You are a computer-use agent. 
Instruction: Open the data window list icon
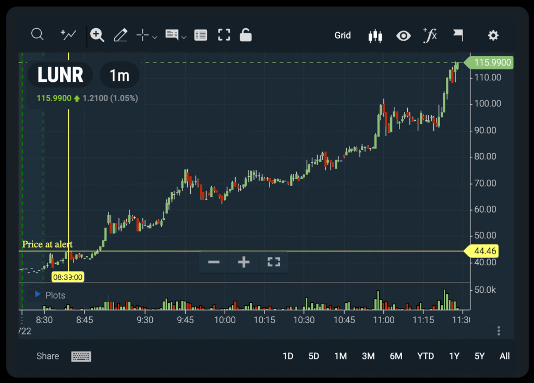[x=200, y=34]
